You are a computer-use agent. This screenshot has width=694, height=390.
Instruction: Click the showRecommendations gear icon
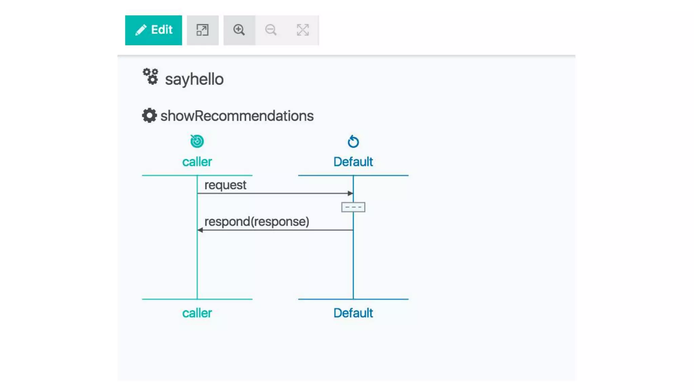149,115
